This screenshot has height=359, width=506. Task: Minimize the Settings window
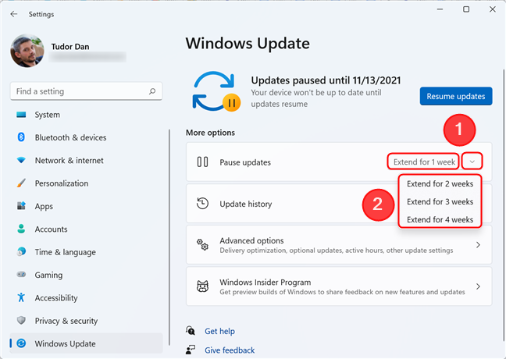(440, 9)
